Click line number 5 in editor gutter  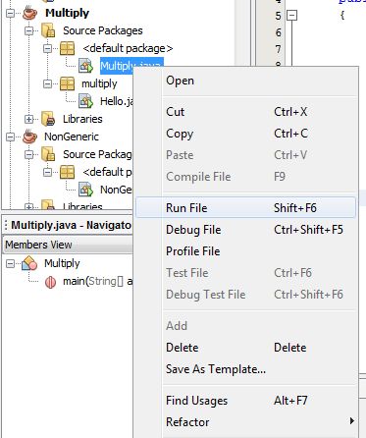coord(278,16)
